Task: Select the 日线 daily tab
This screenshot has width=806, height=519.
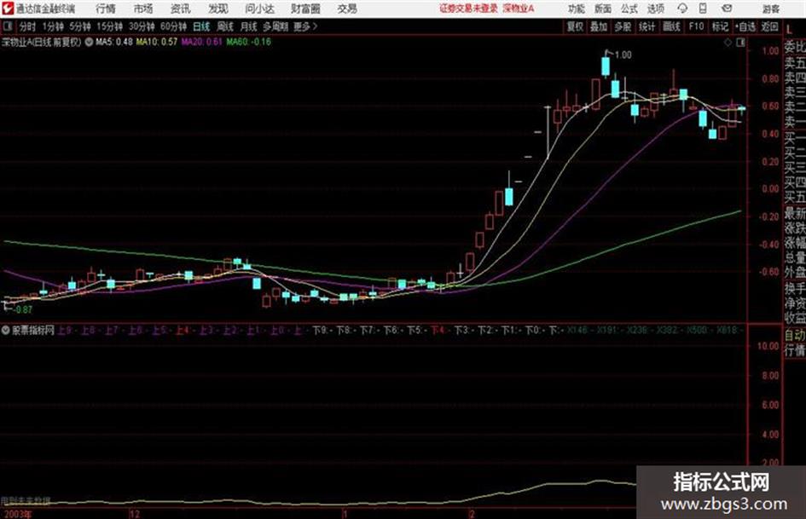Action: click(201, 26)
